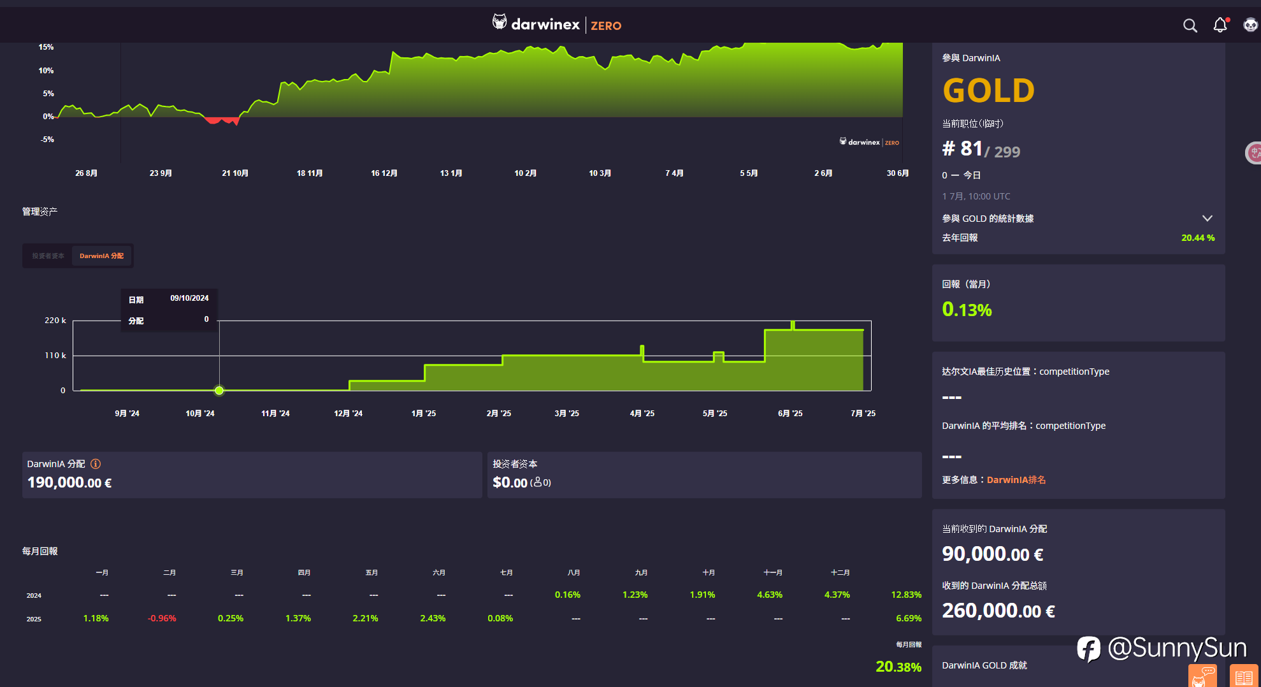Image resolution: width=1261 pixels, height=687 pixels.
Task: Click info icon beside DarwinIA 分配
Action: [x=96, y=464]
